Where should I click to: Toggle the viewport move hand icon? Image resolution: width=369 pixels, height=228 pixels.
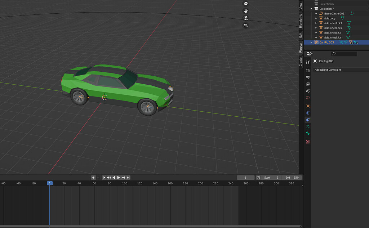[245, 10]
